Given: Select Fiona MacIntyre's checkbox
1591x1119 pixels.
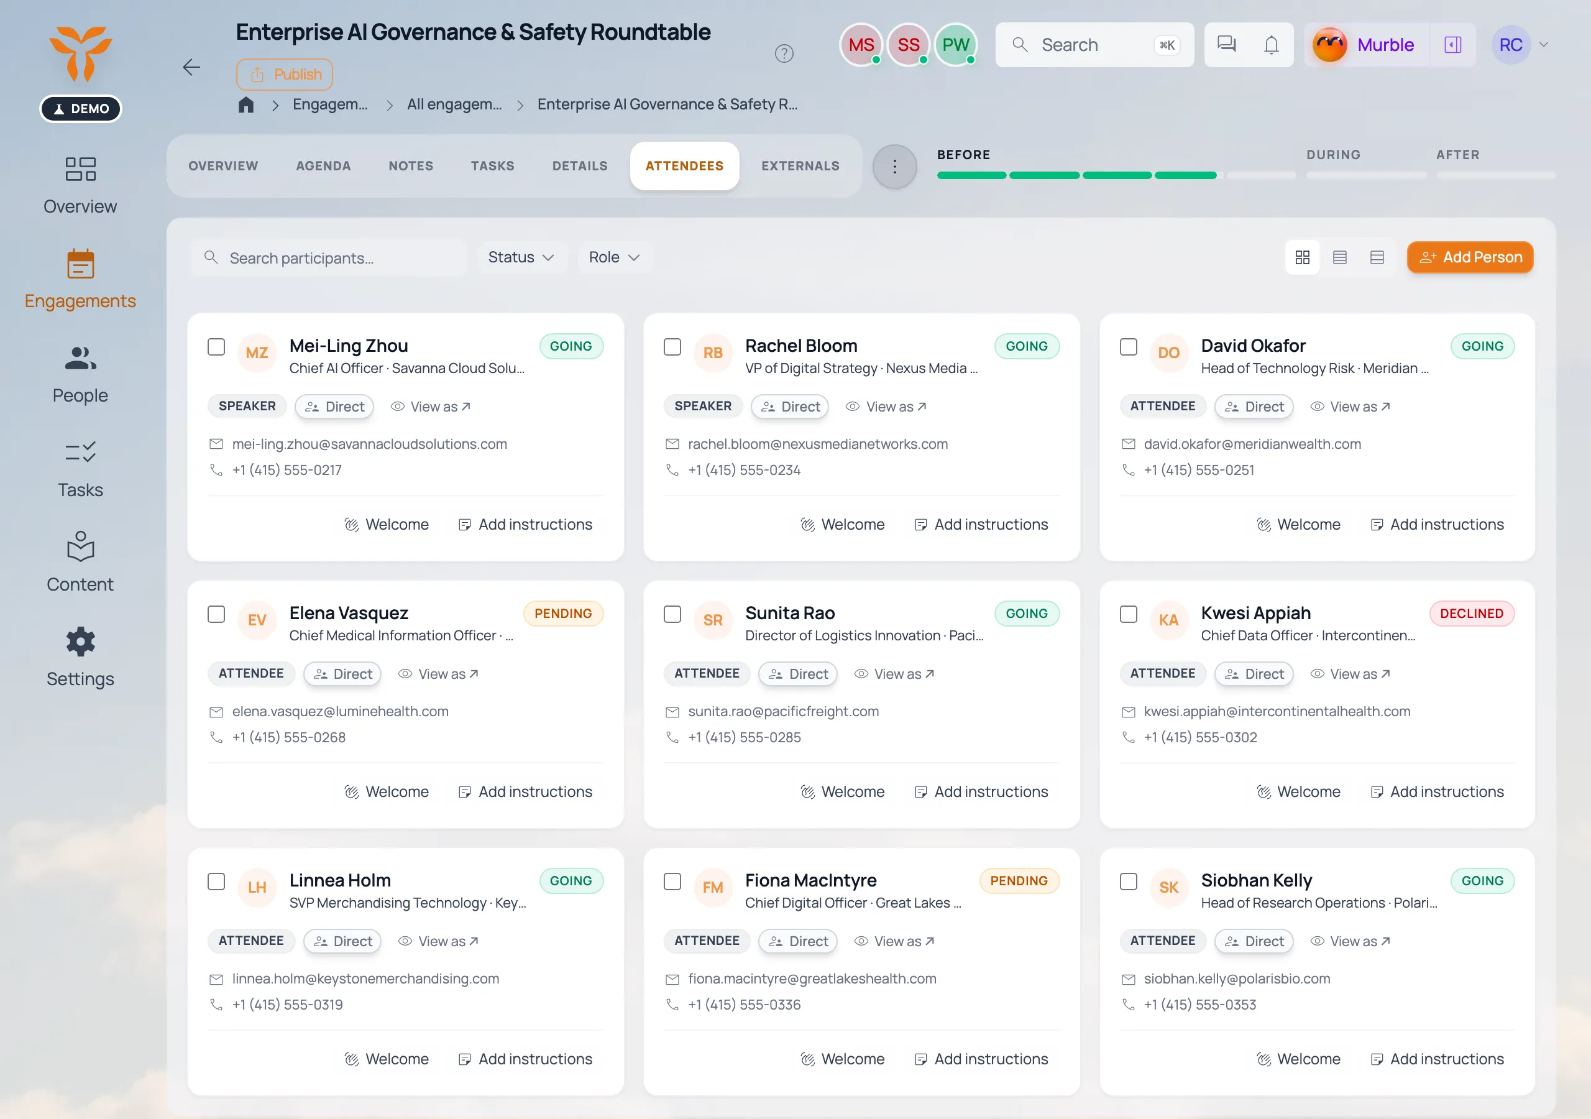Looking at the screenshot, I should coord(672,881).
